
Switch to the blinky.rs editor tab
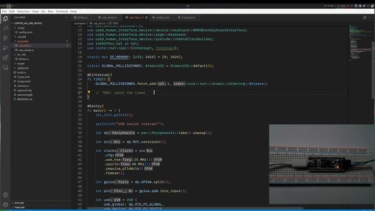(83, 18)
